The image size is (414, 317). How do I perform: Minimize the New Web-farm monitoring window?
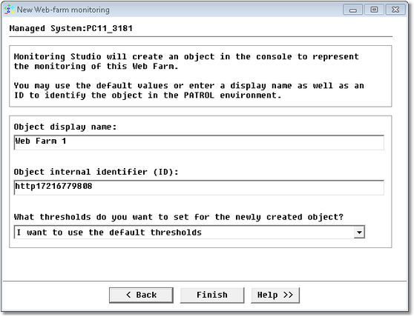352,10
